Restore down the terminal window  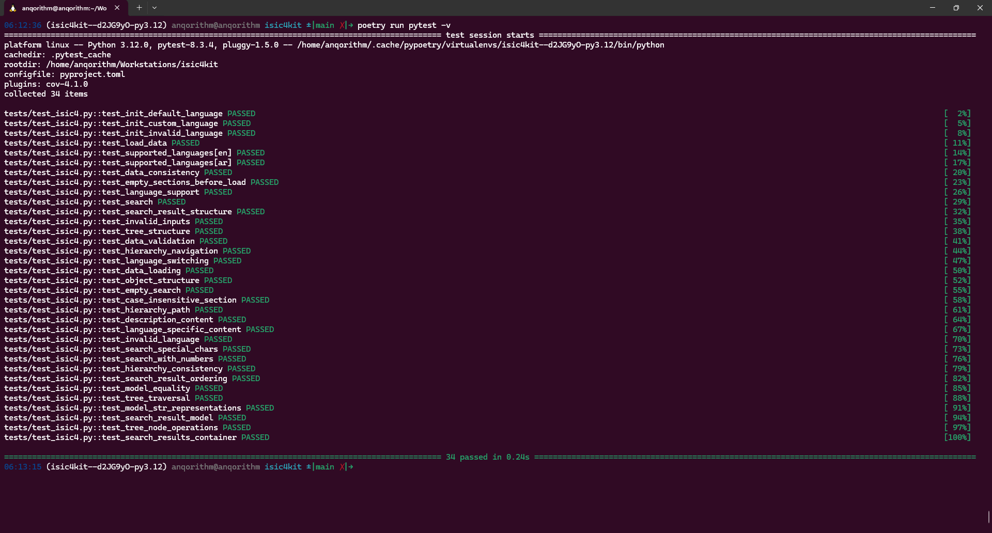(956, 8)
